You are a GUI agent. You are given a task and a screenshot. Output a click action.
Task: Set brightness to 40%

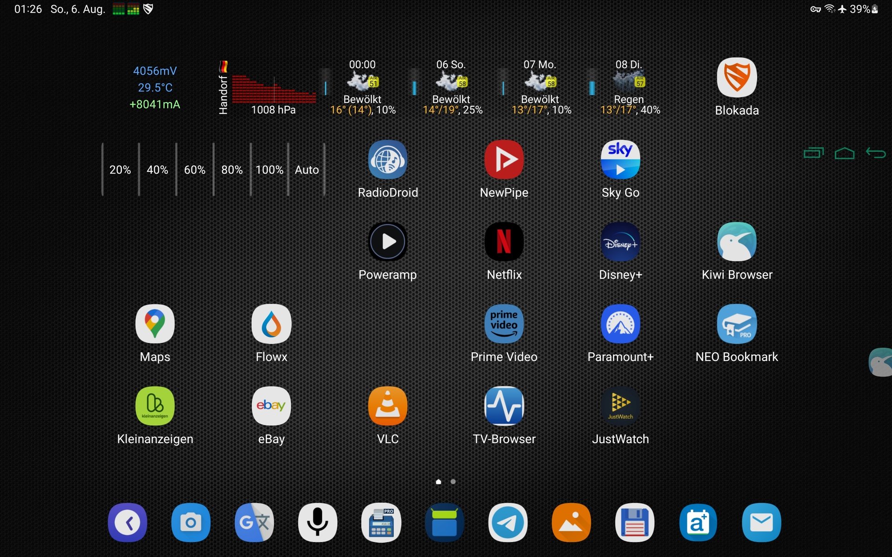coord(157,170)
